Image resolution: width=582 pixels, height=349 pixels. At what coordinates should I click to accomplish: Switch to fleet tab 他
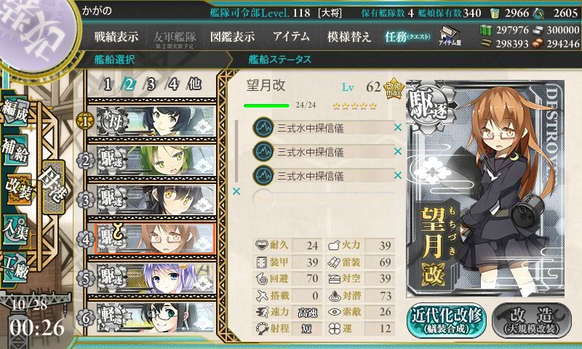194,84
